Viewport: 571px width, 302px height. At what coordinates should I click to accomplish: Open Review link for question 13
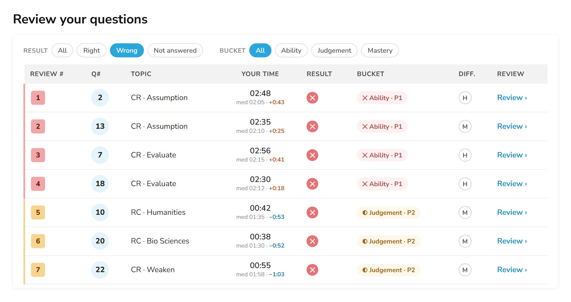point(512,126)
